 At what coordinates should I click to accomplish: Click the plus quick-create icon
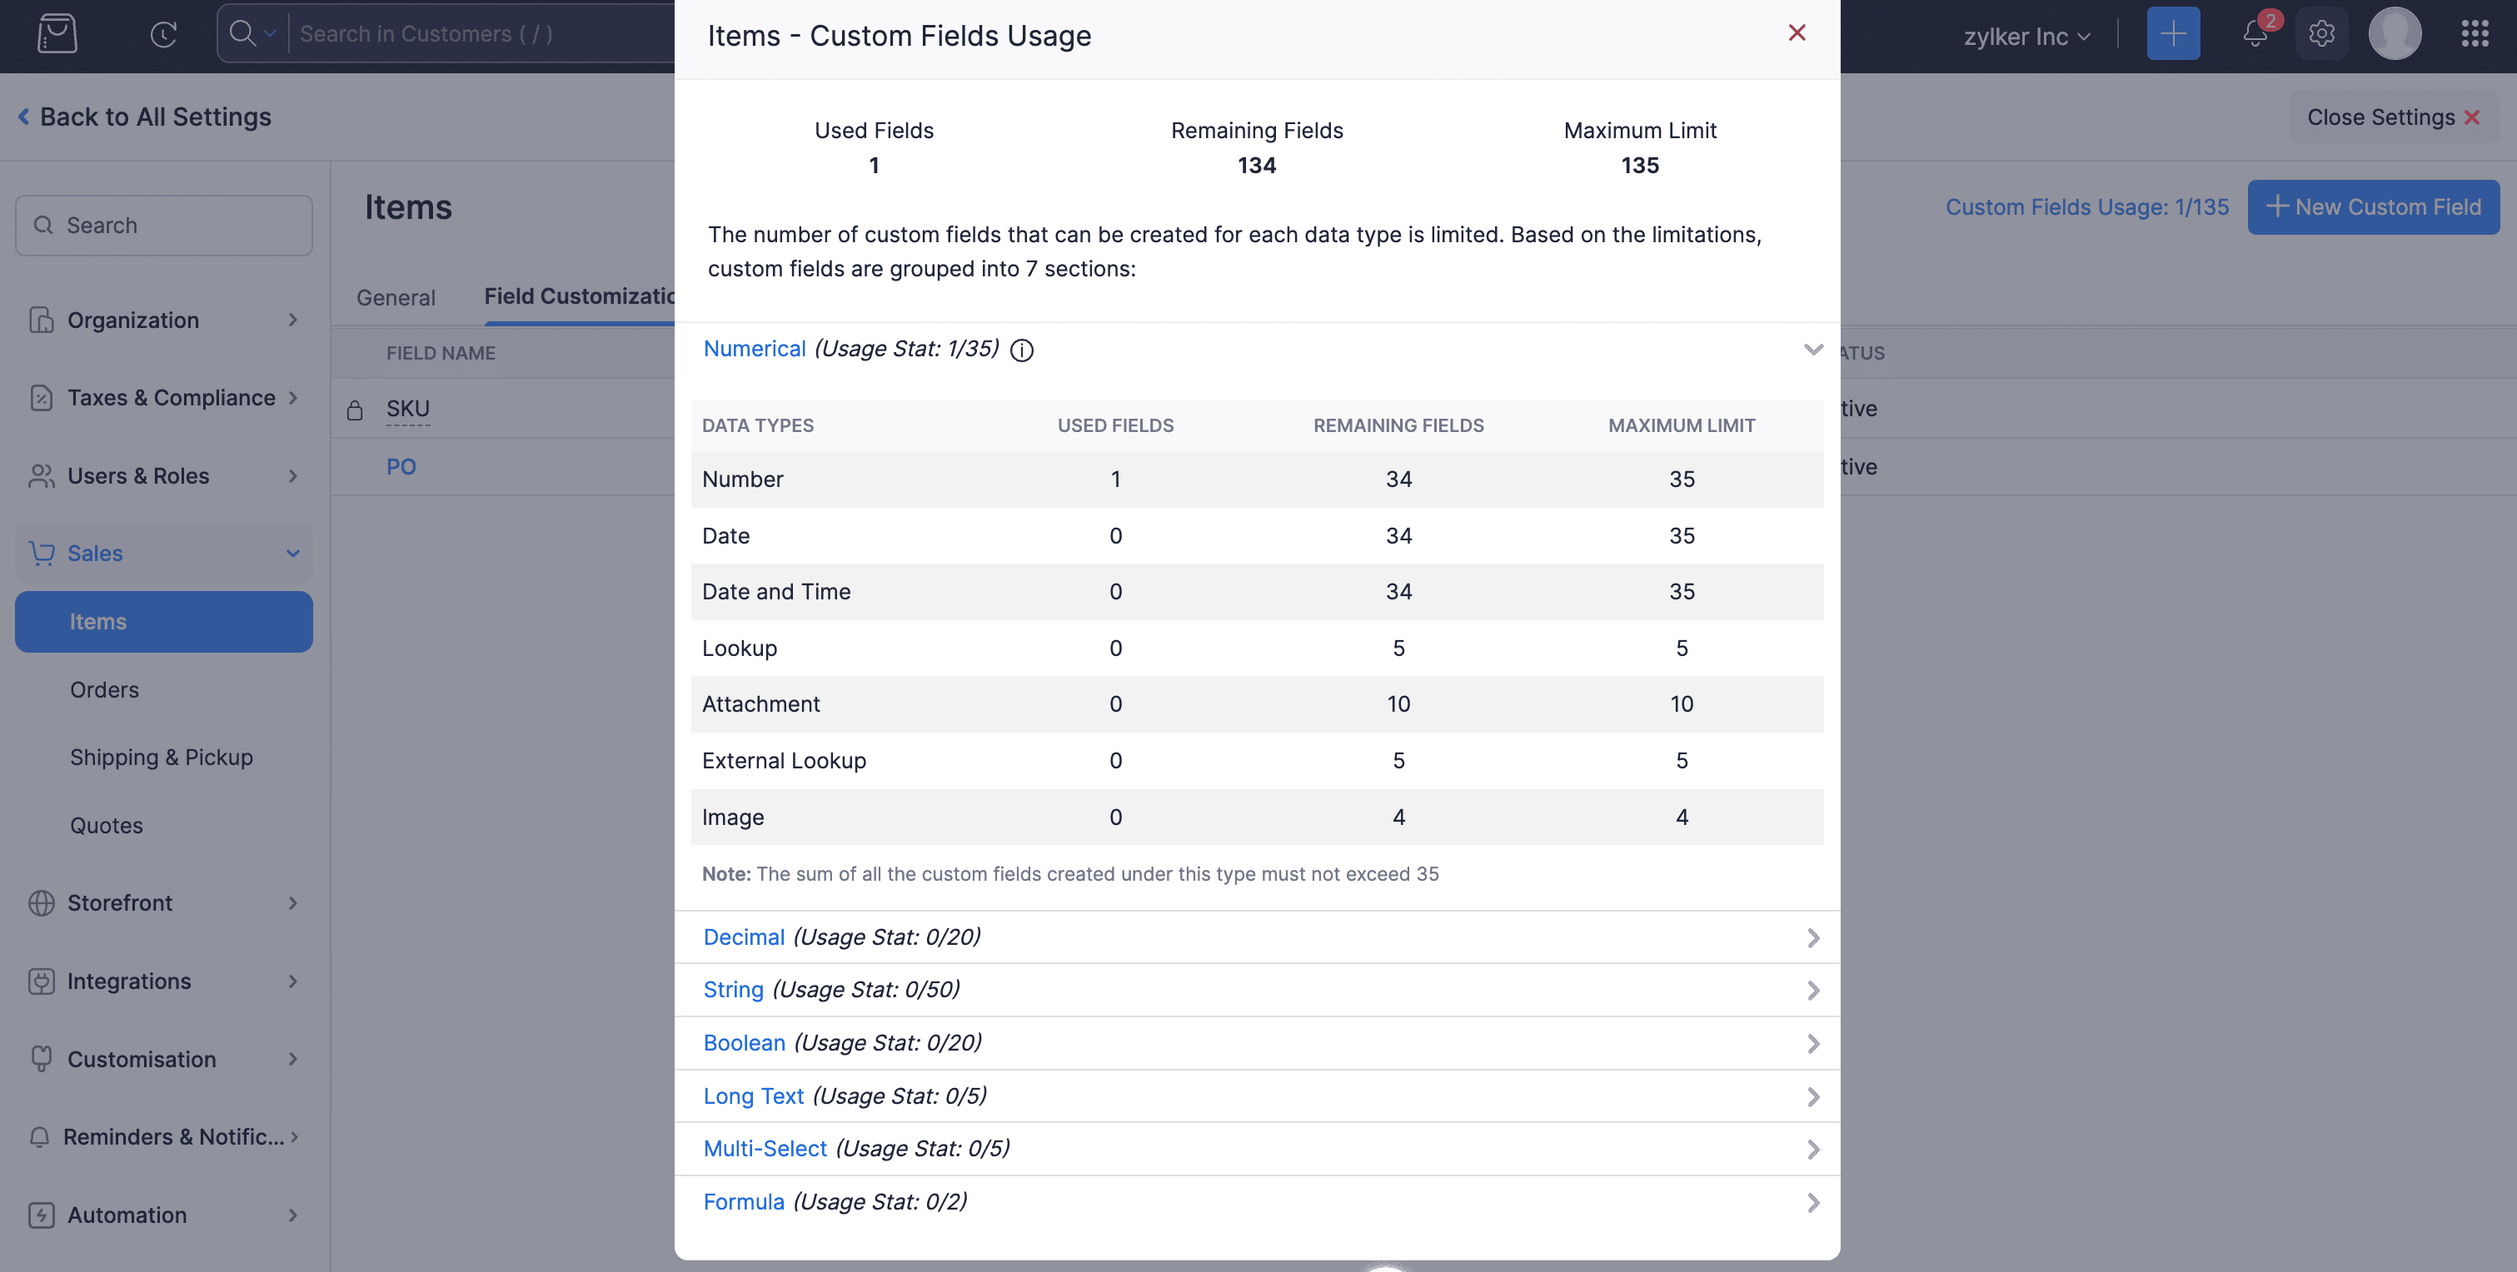pos(2172,32)
